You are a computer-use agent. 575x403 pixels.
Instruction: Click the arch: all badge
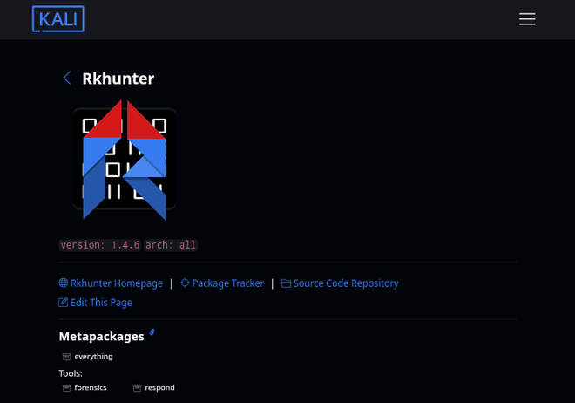coord(171,245)
